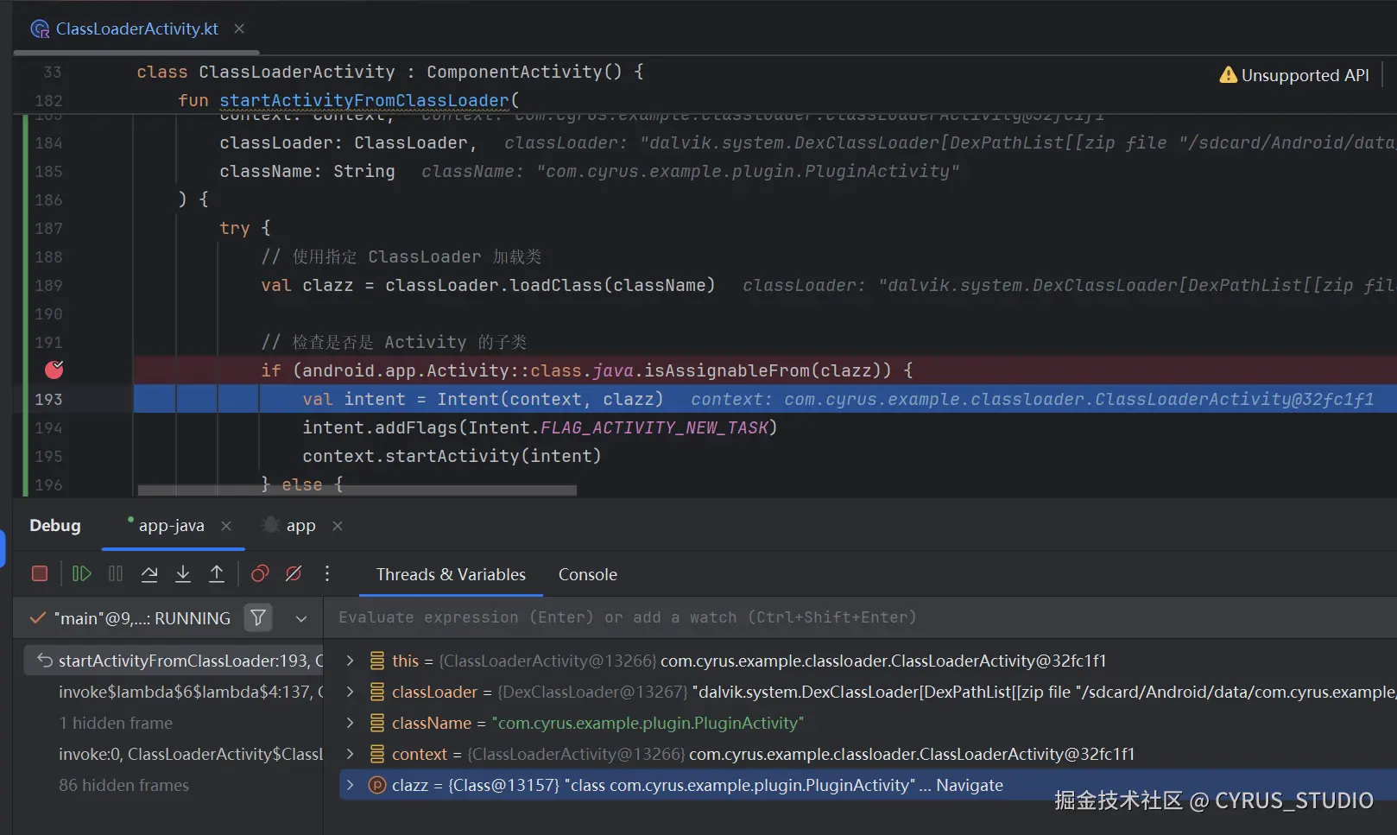The width and height of the screenshot is (1397, 835).
Task: Toggle Mute Breakpoints
Action: 294,573
